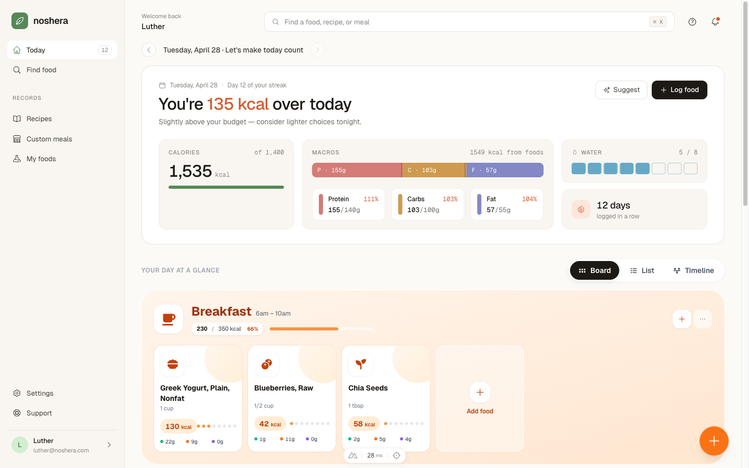Click the Log food button
The image size is (749, 468).
click(x=679, y=90)
